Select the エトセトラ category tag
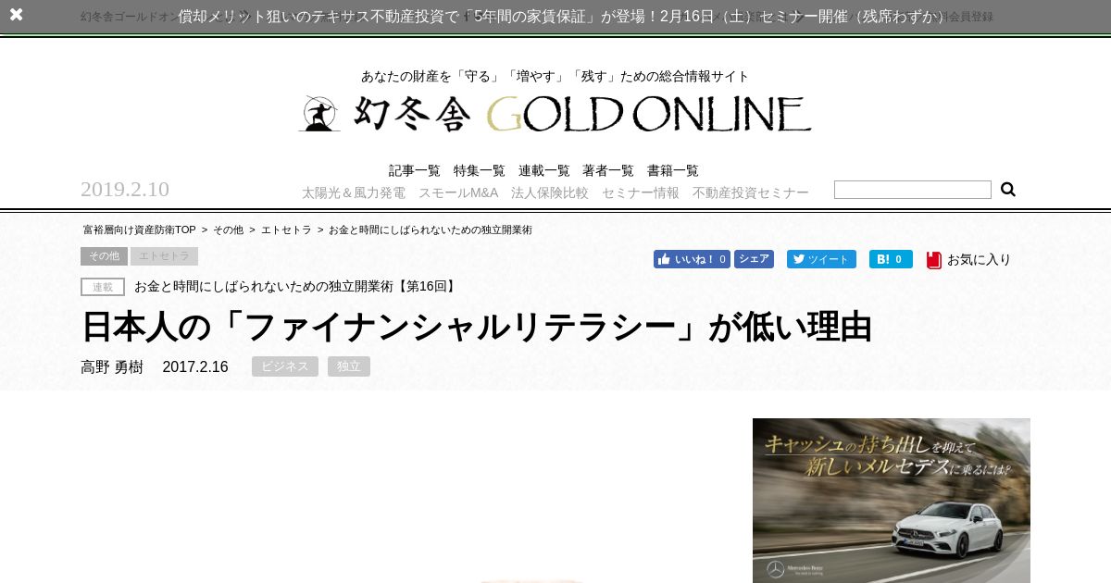Screen dimensions: 1111x583 (164, 256)
